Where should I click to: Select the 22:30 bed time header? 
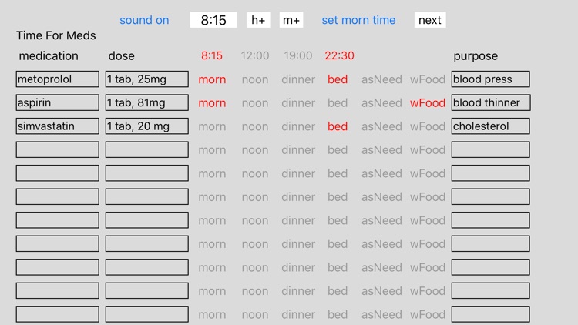[x=339, y=55]
